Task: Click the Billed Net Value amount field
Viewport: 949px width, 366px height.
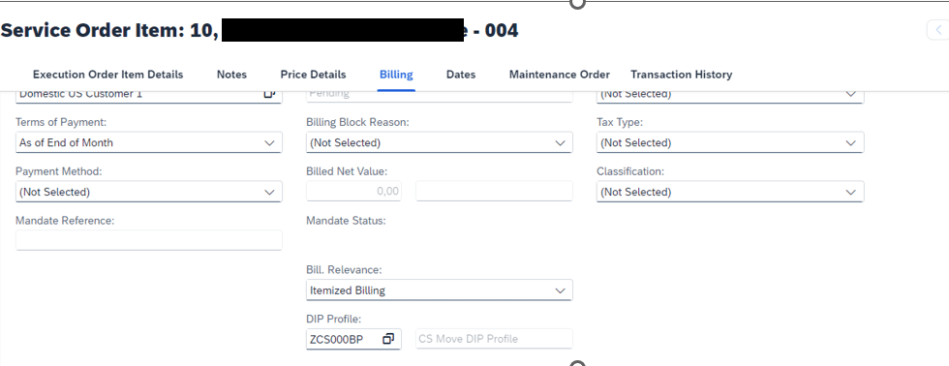Action: tap(354, 191)
